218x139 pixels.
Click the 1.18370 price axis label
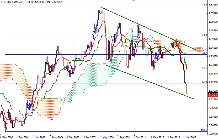click(213, 73)
